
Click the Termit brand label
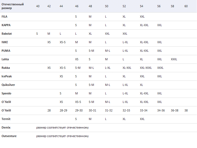pyautogui.click(x=6, y=119)
